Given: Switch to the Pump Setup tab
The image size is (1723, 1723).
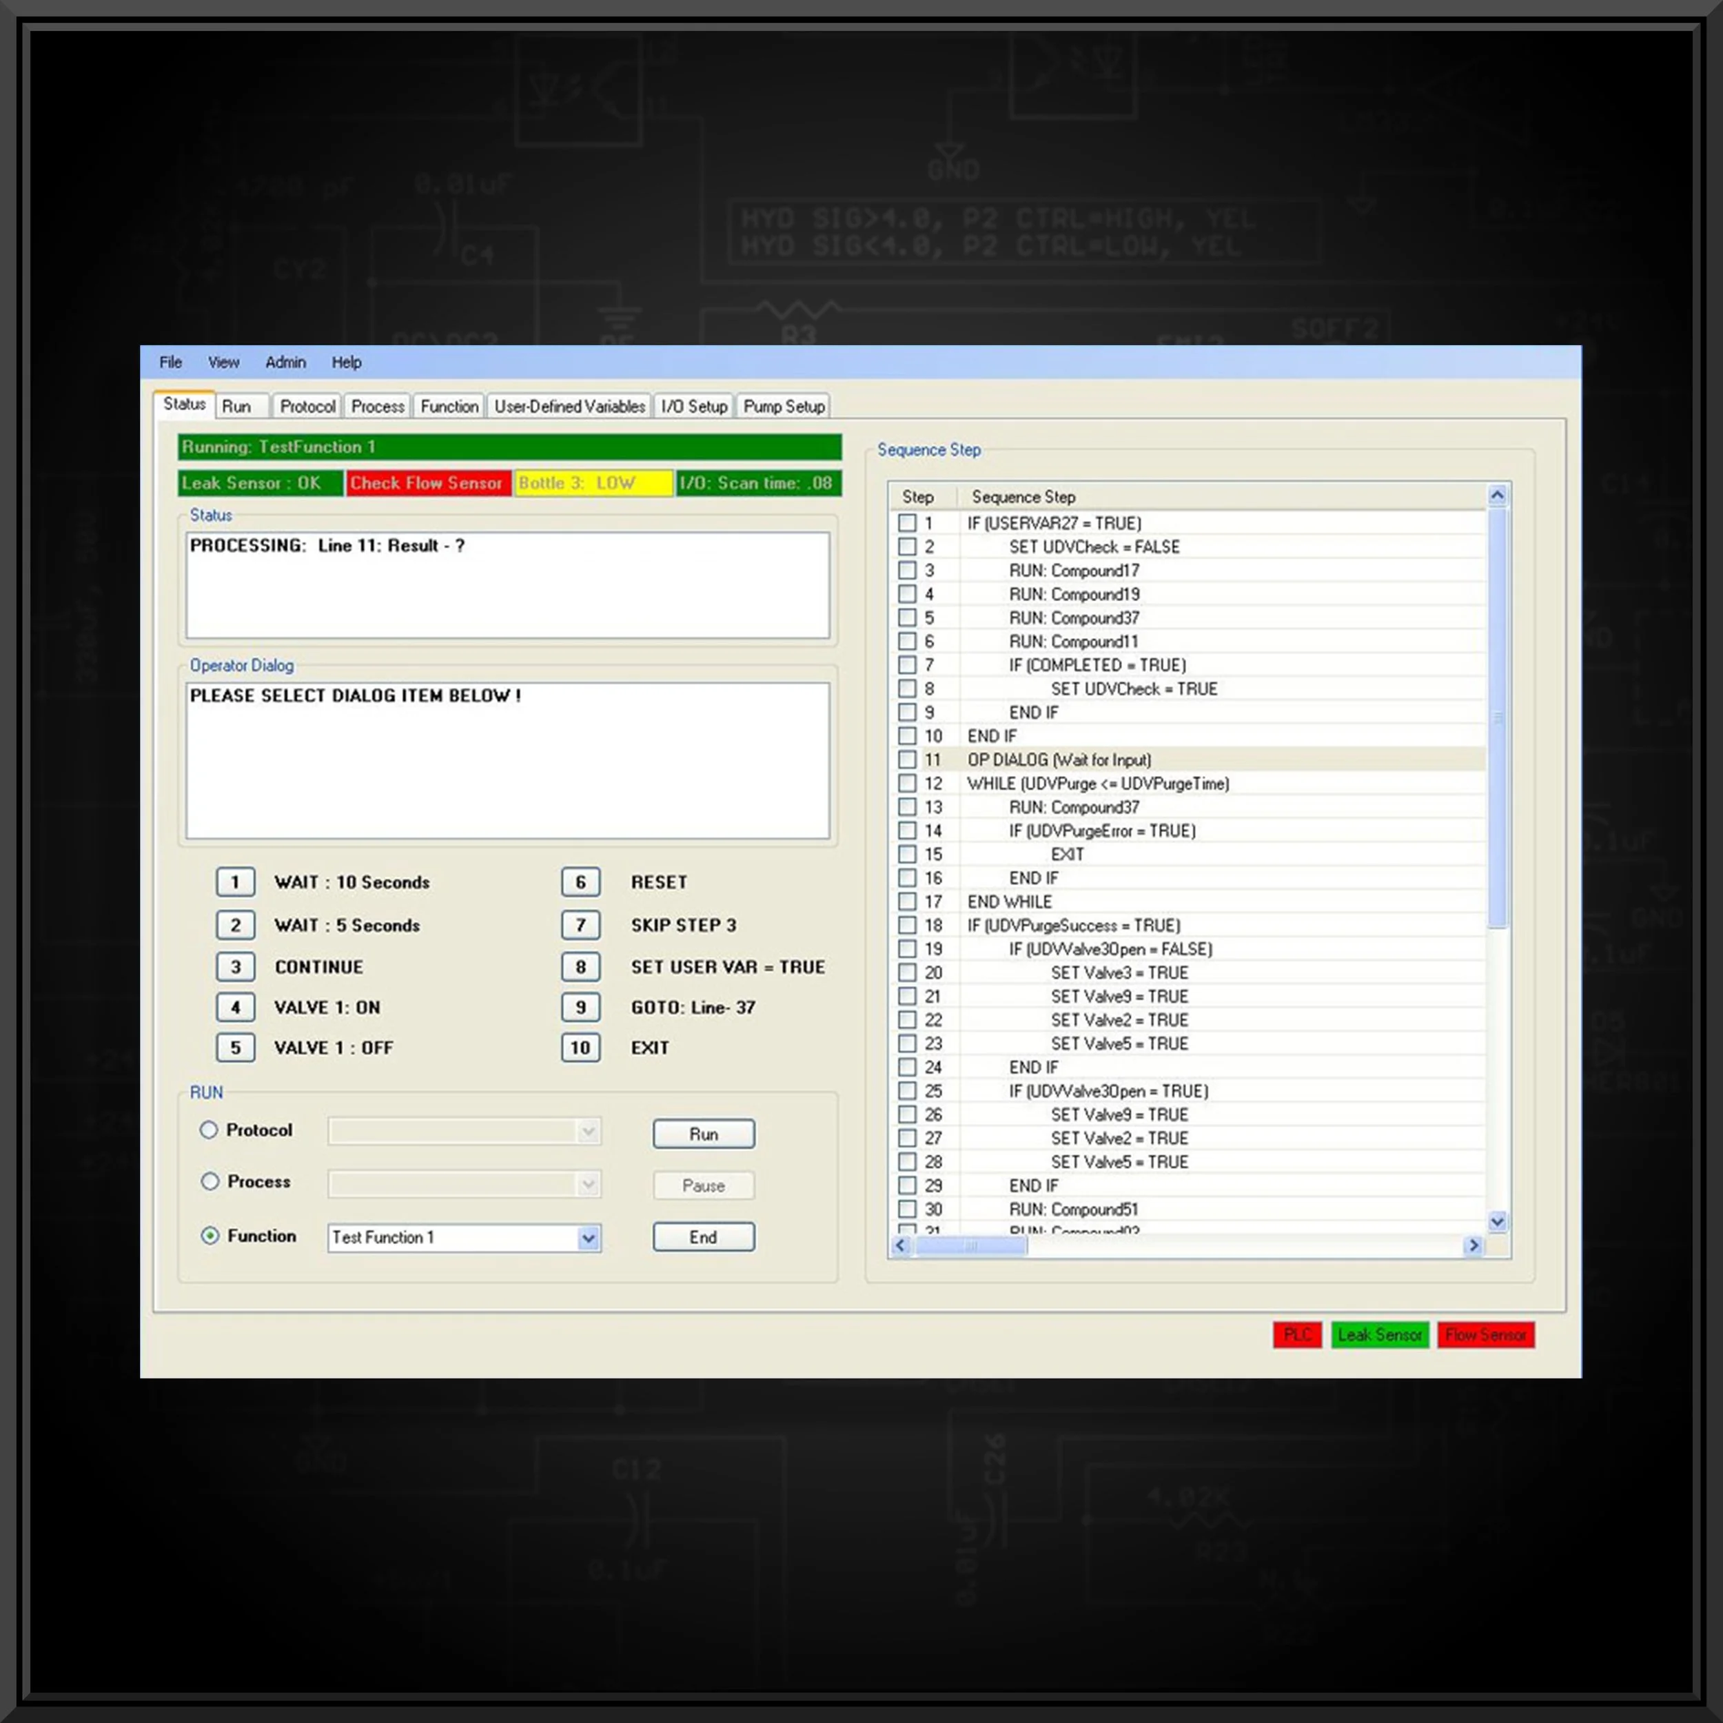Looking at the screenshot, I should pos(782,406).
